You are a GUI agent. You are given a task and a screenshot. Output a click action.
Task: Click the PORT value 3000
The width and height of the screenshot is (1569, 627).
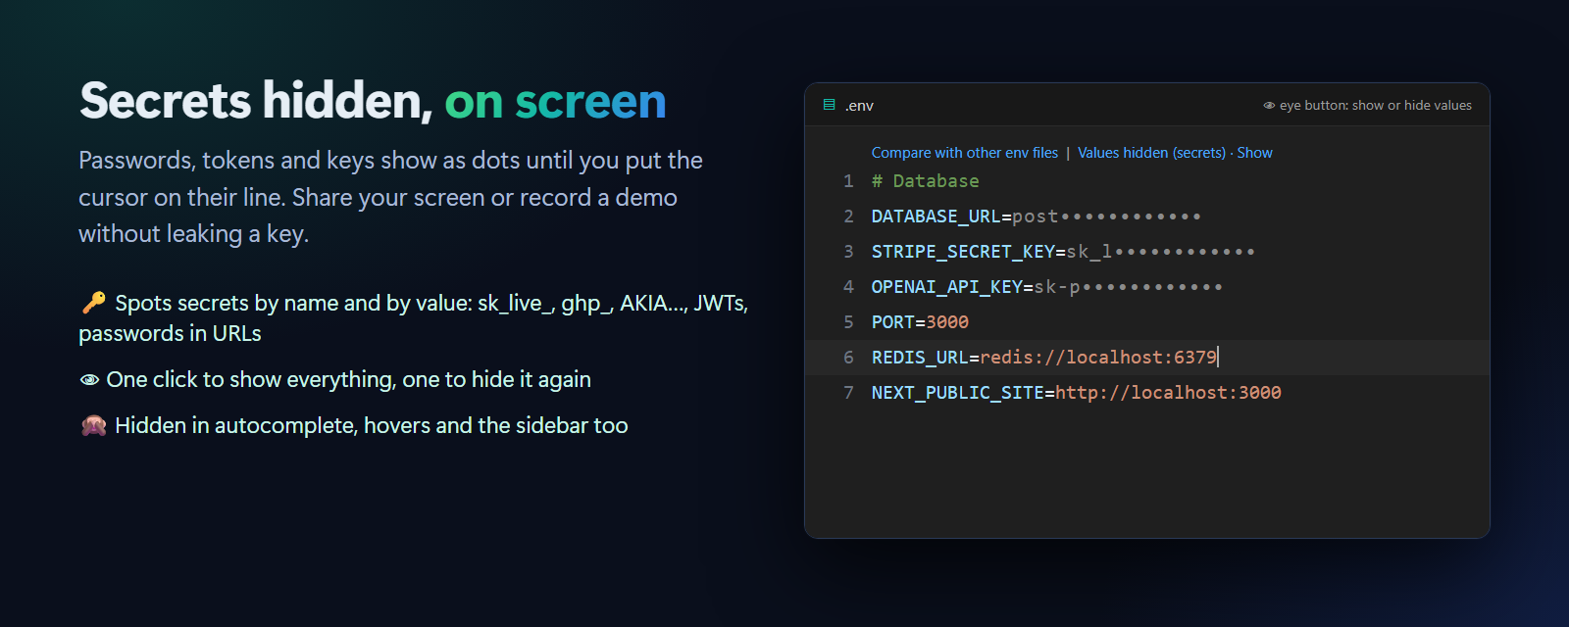(x=947, y=322)
